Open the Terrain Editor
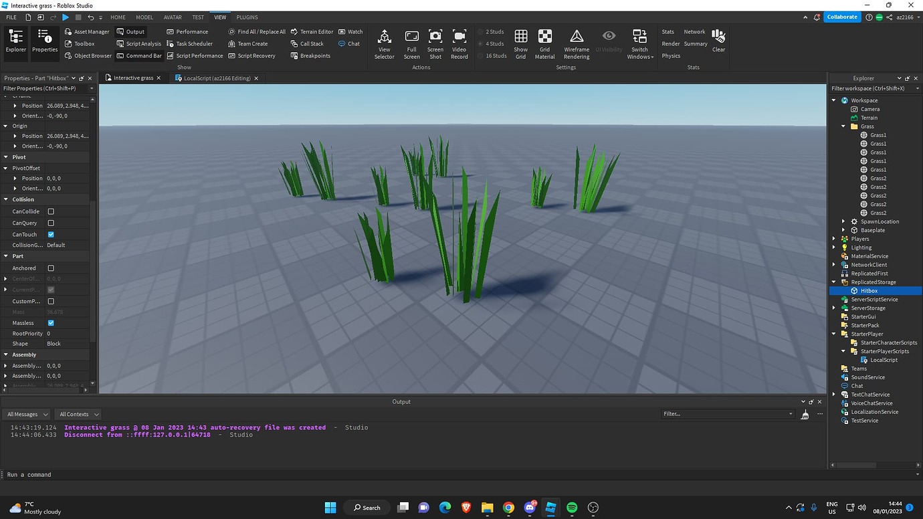Viewport: 923px width, 519px height. click(313, 31)
